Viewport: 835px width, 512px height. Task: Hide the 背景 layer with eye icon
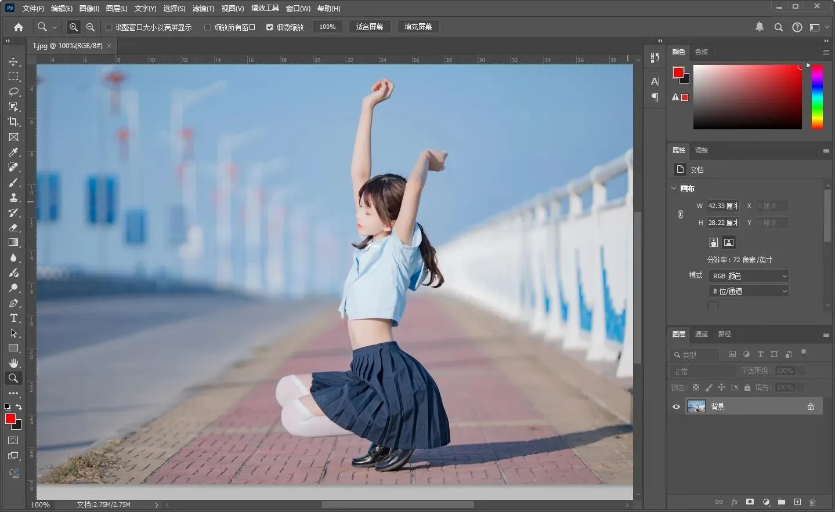click(676, 406)
